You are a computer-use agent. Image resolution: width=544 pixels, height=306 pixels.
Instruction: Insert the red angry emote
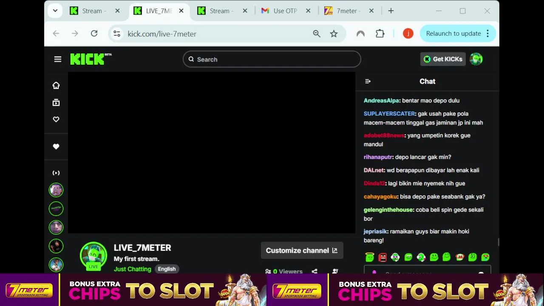click(x=382, y=257)
